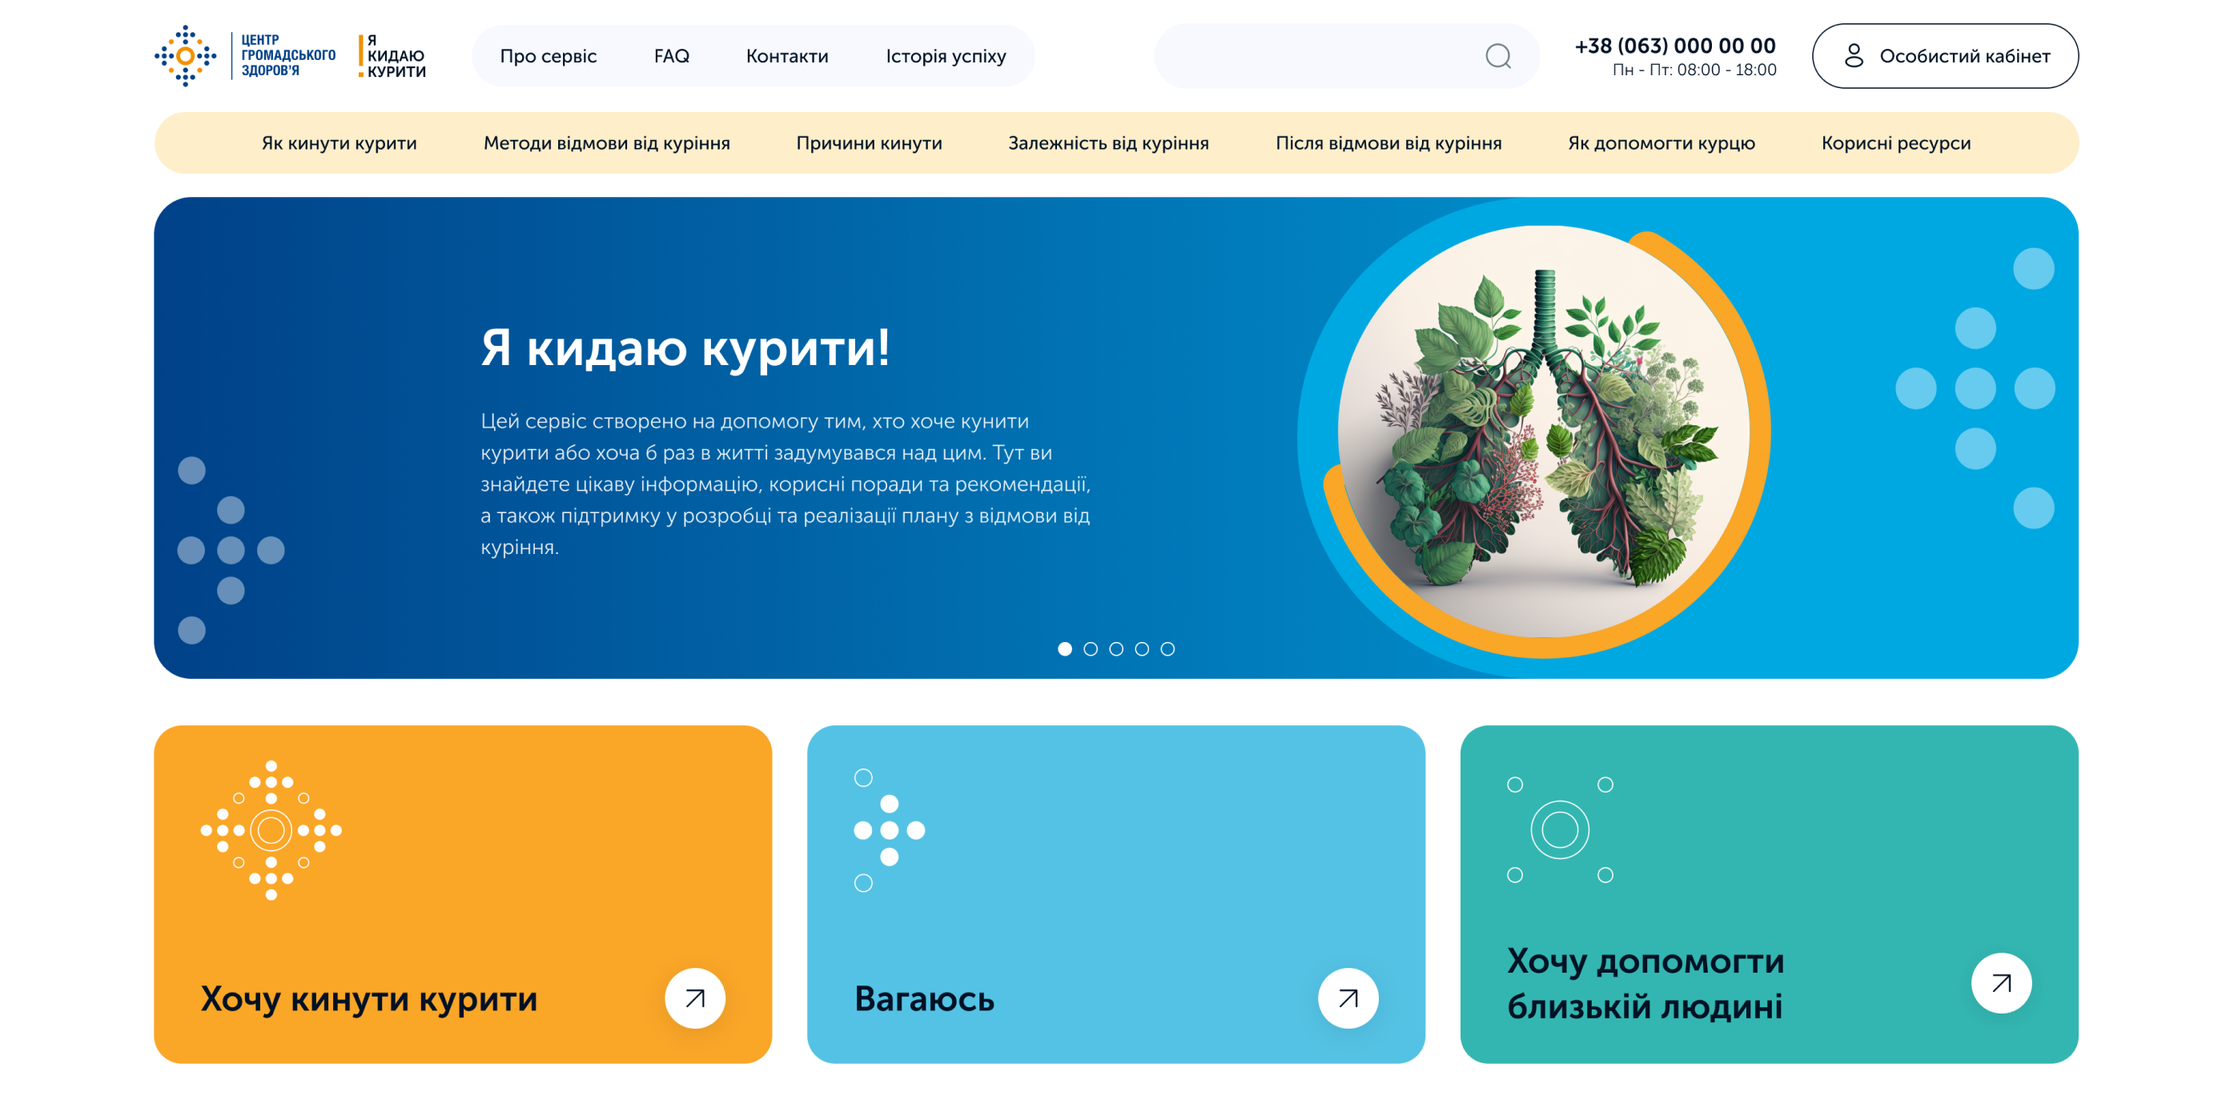This screenshot has height=1108, width=2234.
Task: Open 'Залежність від куріння' menu item
Action: pos(1107,143)
